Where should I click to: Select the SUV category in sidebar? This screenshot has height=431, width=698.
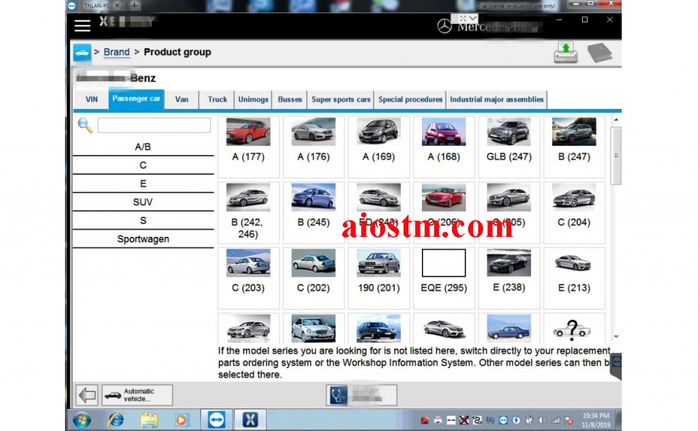pos(142,202)
